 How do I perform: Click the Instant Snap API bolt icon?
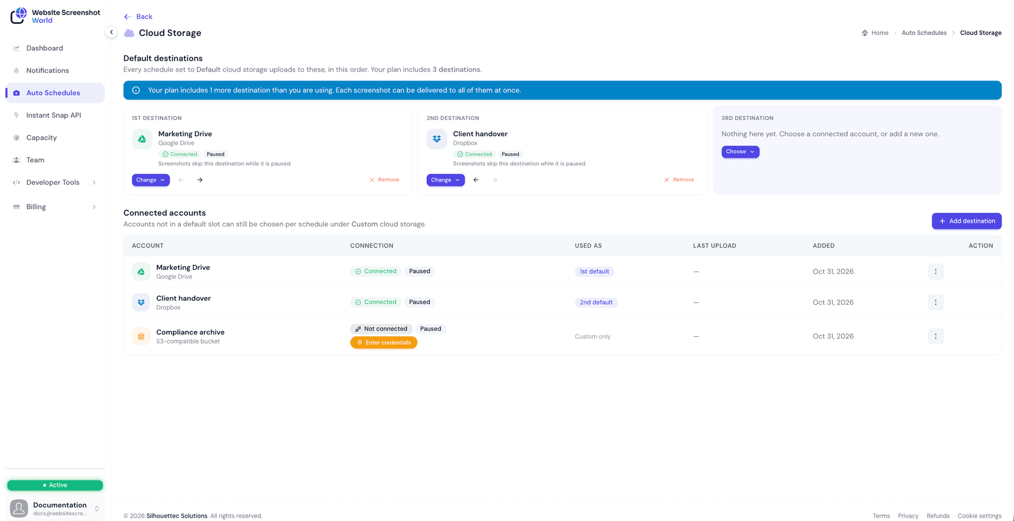(x=16, y=115)
